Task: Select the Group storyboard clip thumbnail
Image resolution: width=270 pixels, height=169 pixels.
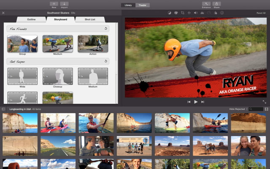Action: coord(22,44)
